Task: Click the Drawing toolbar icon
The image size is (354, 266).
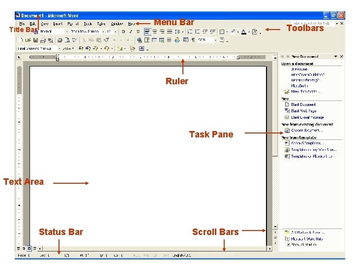Action: point(177,40)
